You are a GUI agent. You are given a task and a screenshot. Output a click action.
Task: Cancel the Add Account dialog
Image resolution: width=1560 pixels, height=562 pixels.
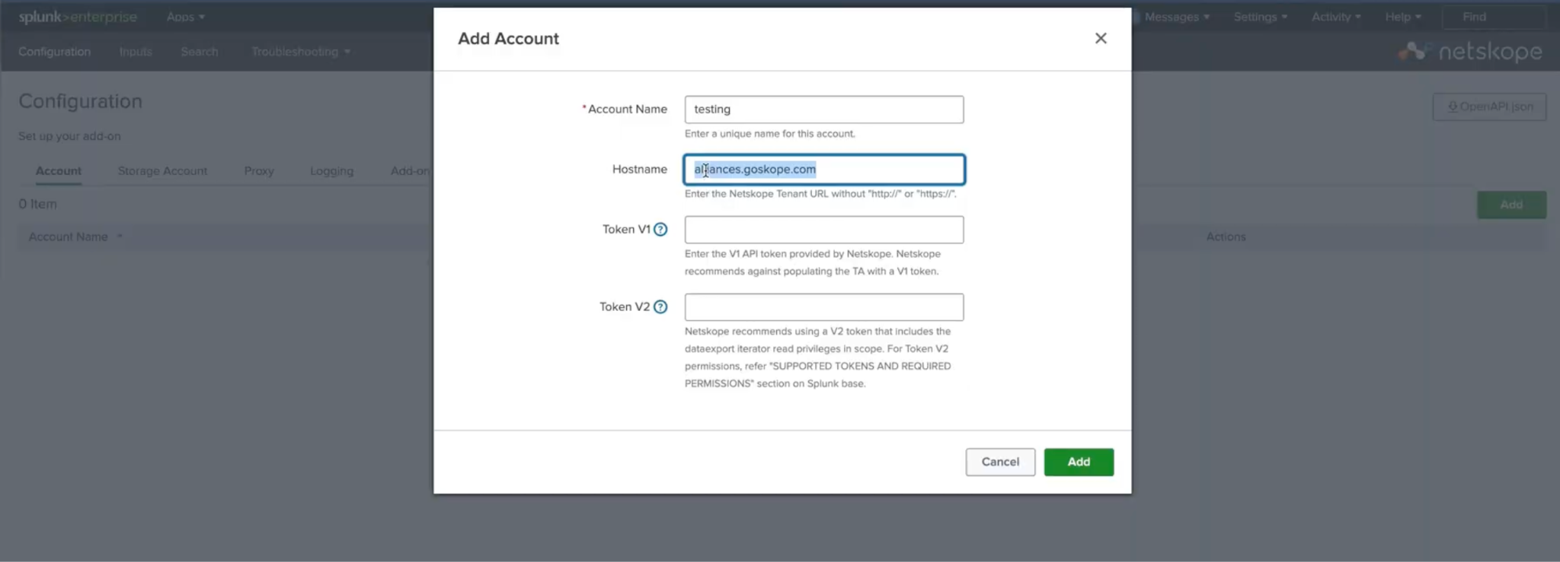coord(1000,462)
